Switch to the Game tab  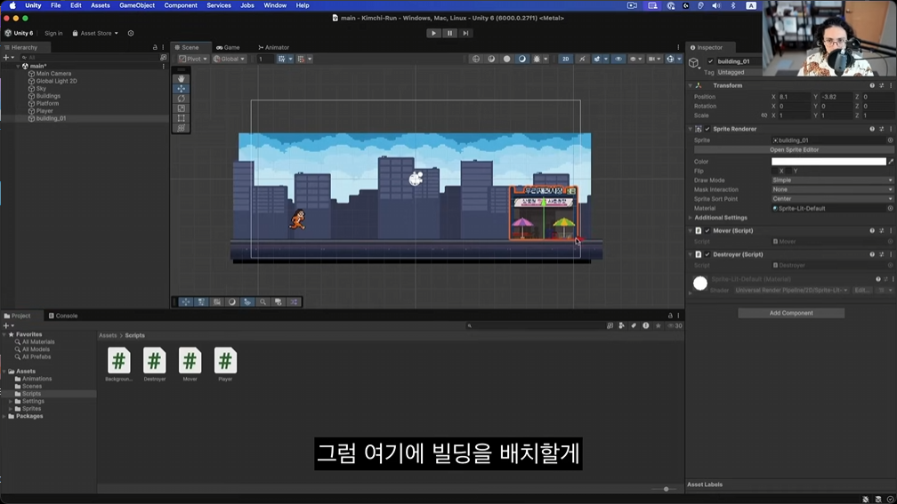(228, 47)
